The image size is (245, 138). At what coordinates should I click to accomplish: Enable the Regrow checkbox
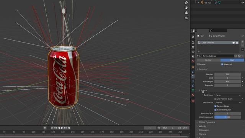click(198, 64)
